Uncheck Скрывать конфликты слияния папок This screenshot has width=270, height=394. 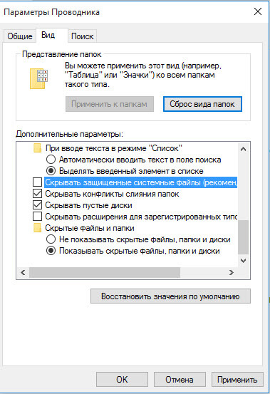(38, 194)
